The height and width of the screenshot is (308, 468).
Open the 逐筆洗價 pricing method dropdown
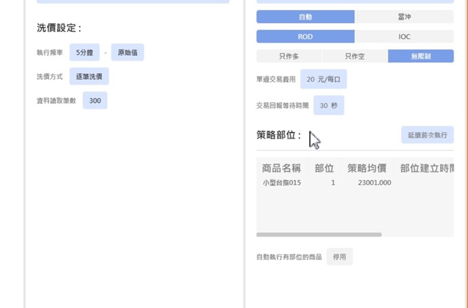(x=89, y=76)
